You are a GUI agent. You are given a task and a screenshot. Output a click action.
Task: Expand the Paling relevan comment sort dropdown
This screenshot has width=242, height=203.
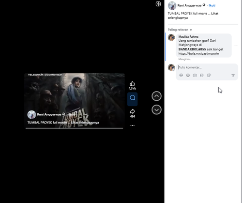pos(180,30)
